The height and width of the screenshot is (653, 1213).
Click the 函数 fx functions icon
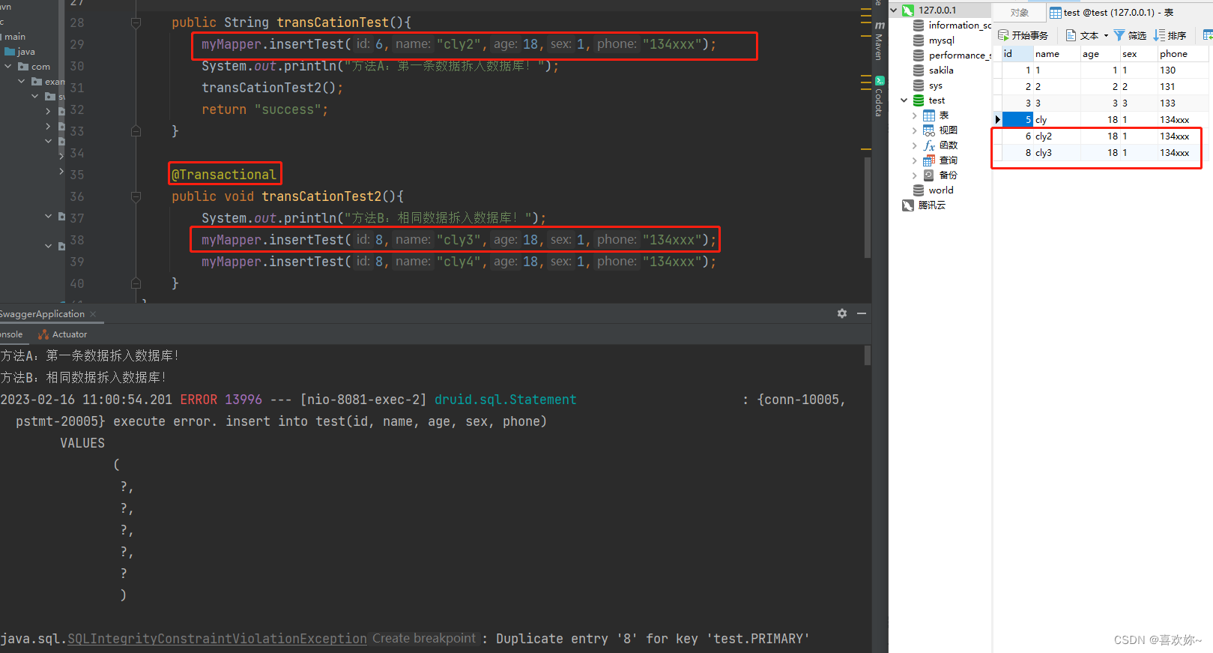tap(929, 145)
